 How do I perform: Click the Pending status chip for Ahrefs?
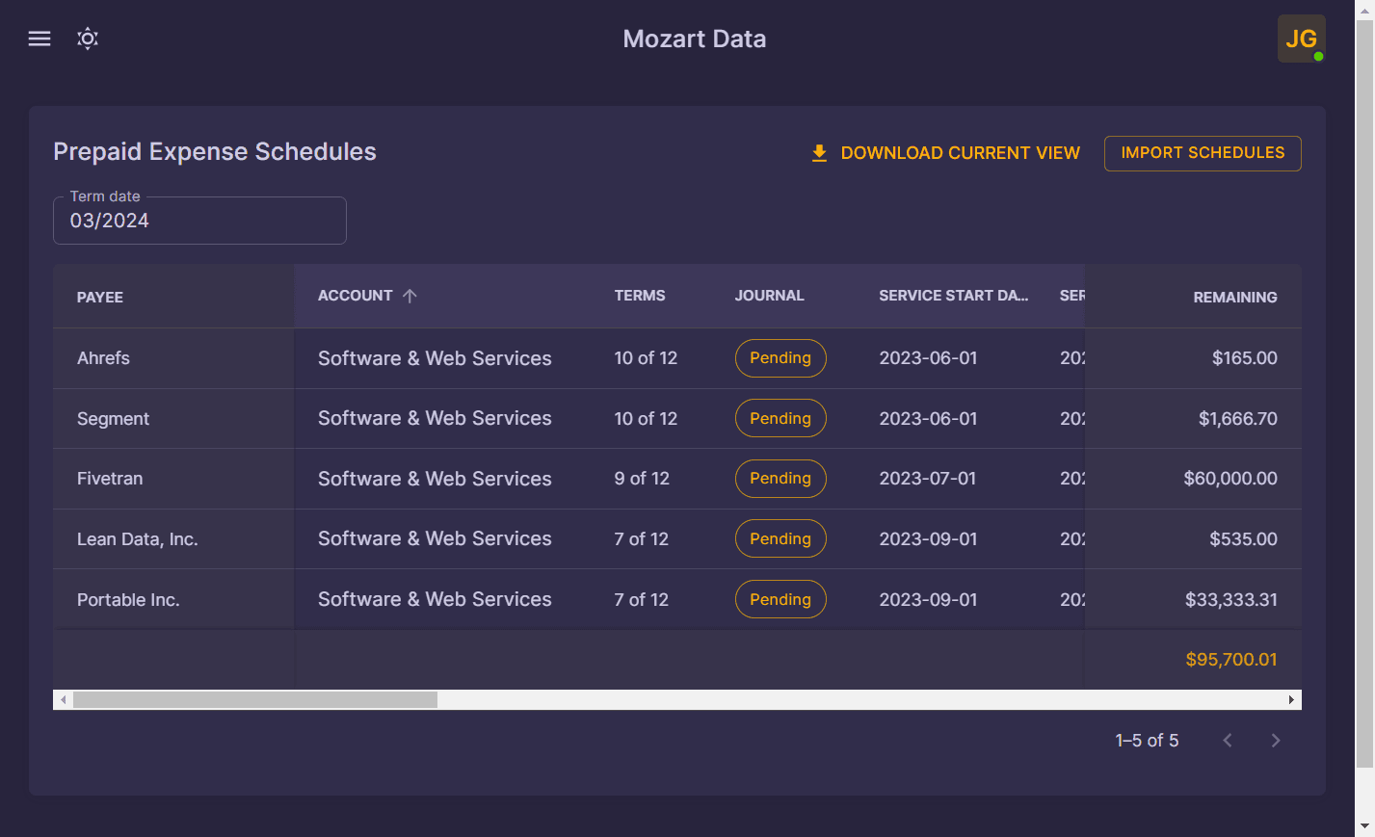pyautogui.click(x=780, y=357)
